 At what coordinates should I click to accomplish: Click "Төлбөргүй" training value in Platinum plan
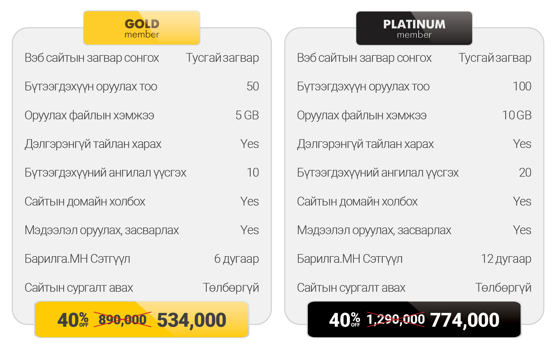503,288
